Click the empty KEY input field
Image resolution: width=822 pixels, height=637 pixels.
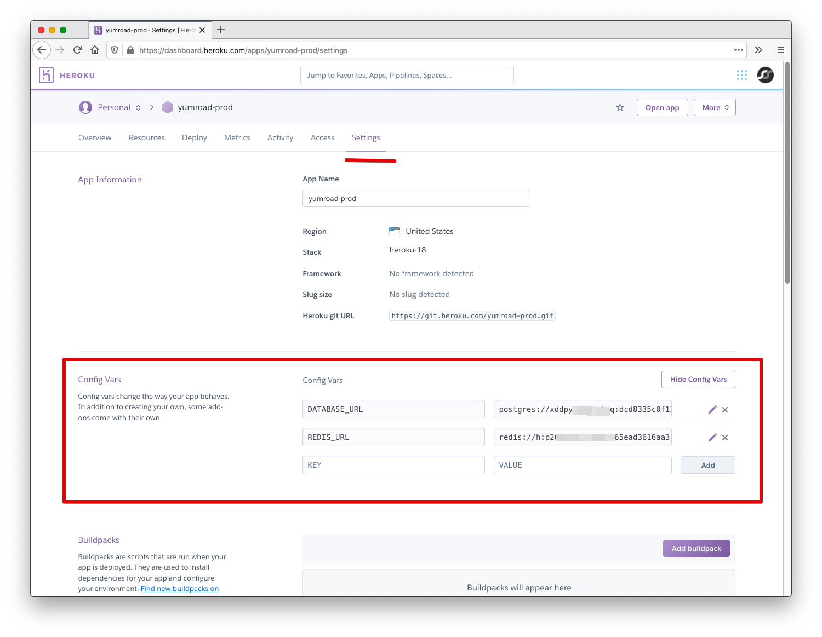coord(393,465)
